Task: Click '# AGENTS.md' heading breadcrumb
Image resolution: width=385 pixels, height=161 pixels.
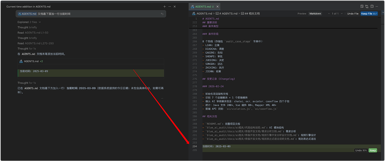Action: [227, 14]
